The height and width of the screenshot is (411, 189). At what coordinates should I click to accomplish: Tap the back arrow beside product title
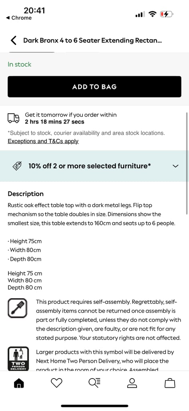(14, 41)
